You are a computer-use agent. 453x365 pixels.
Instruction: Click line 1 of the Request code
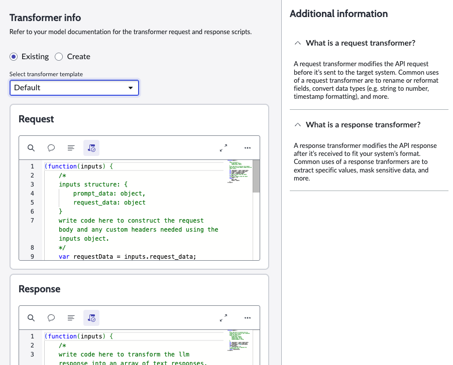click(78, 166)
